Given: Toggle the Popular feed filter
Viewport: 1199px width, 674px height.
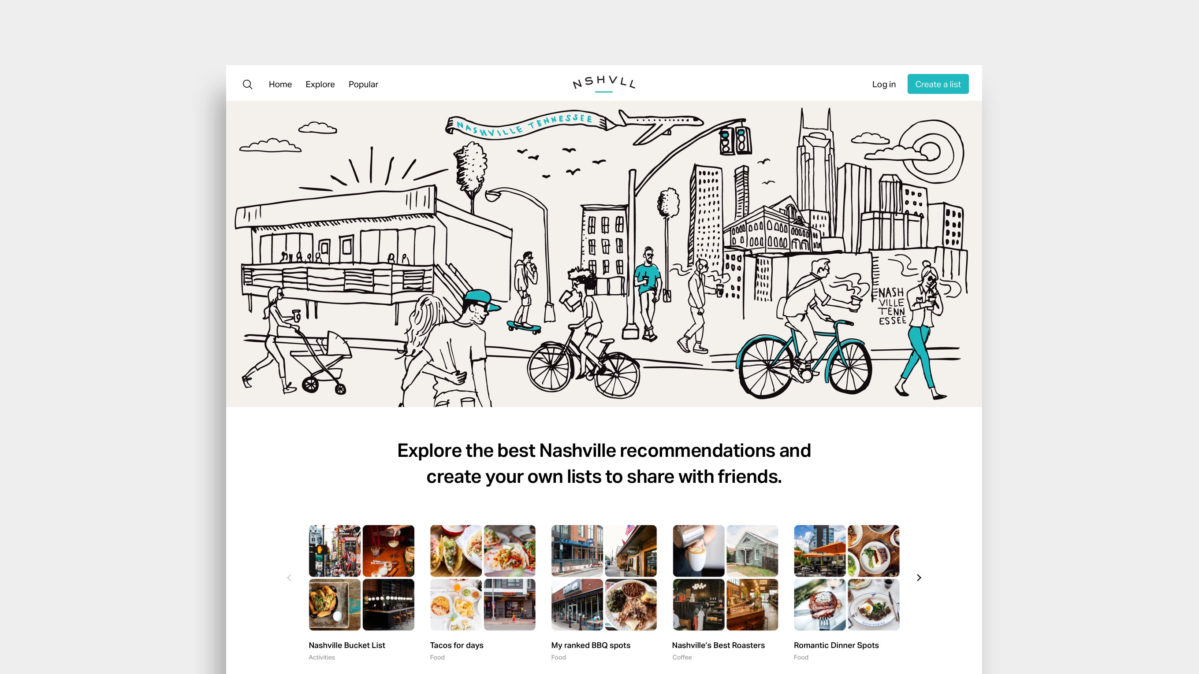Looking at the screenshot, I should (x=363, y=84).
